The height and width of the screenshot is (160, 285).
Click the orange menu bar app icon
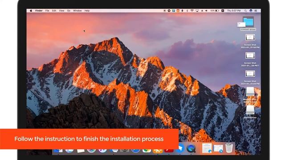coord(178,11)
